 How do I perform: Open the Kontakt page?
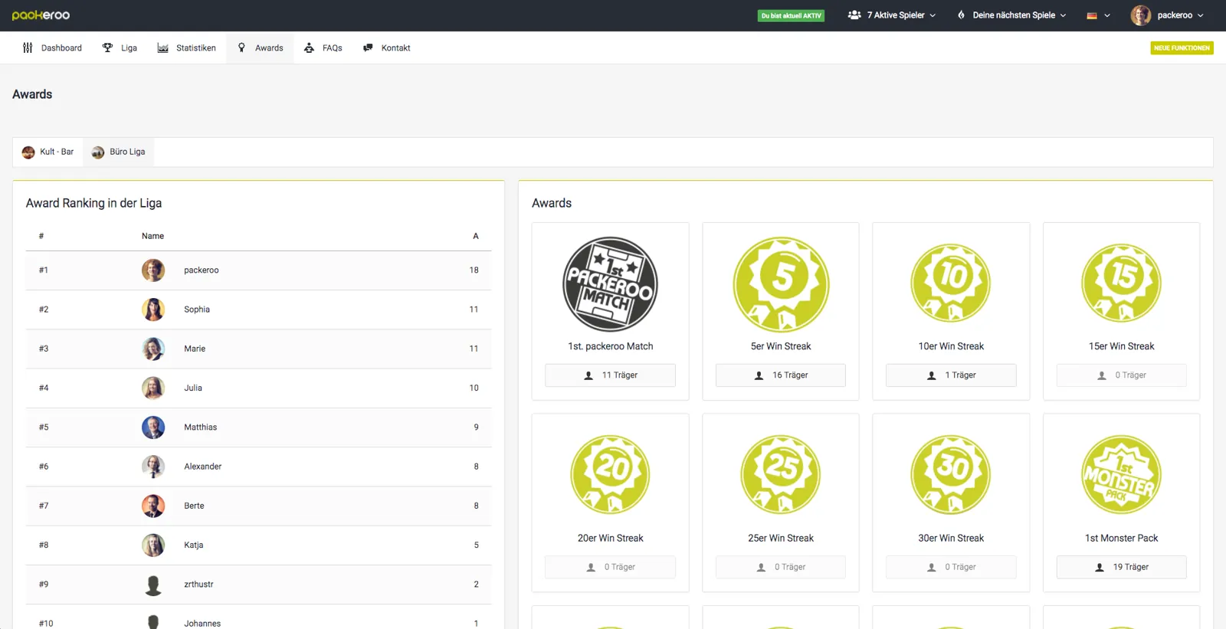(x=386, y=48)
